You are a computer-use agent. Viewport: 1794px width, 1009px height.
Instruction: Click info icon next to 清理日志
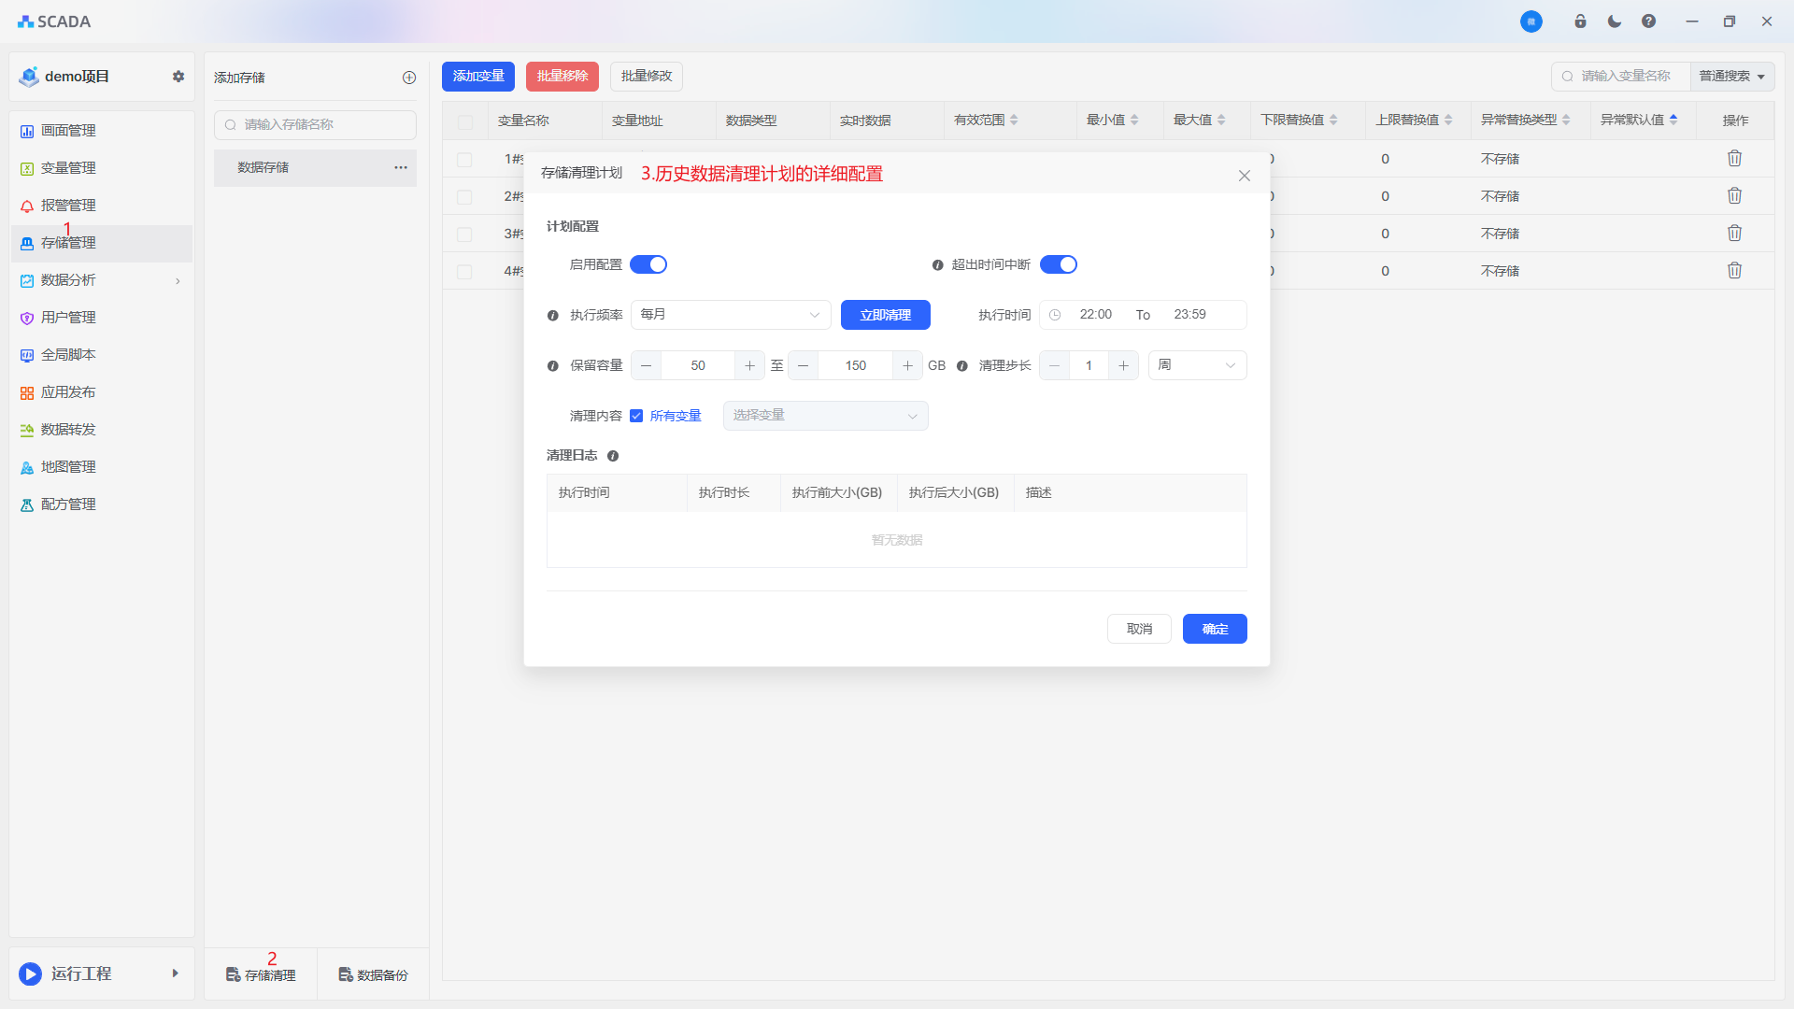pyautogui.click(x=613, y=456)
